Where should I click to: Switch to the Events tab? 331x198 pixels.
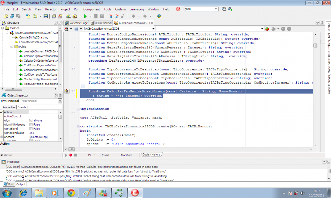coord(22,107)
